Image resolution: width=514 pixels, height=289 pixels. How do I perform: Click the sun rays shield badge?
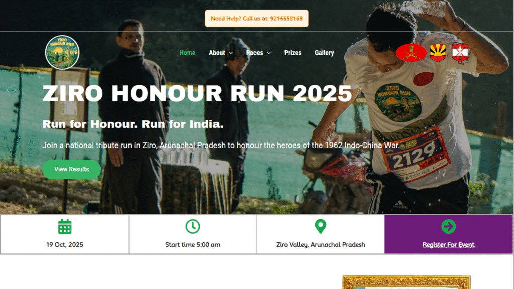(438, 52)
